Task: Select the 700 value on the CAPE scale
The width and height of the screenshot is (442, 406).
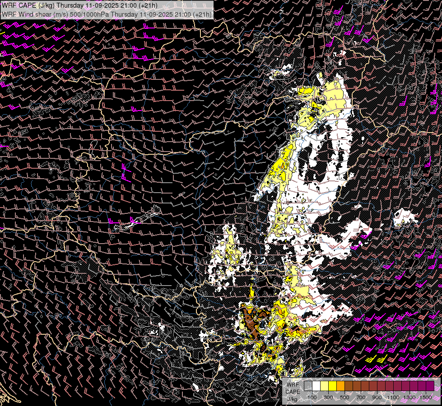Action: pyautogui.click(x=361, y=397)
